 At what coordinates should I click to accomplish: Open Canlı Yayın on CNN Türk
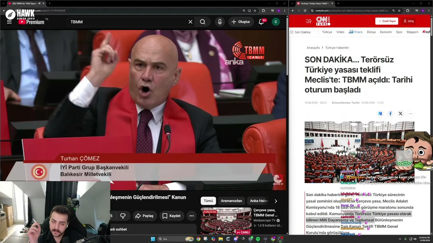pos(387,21)
